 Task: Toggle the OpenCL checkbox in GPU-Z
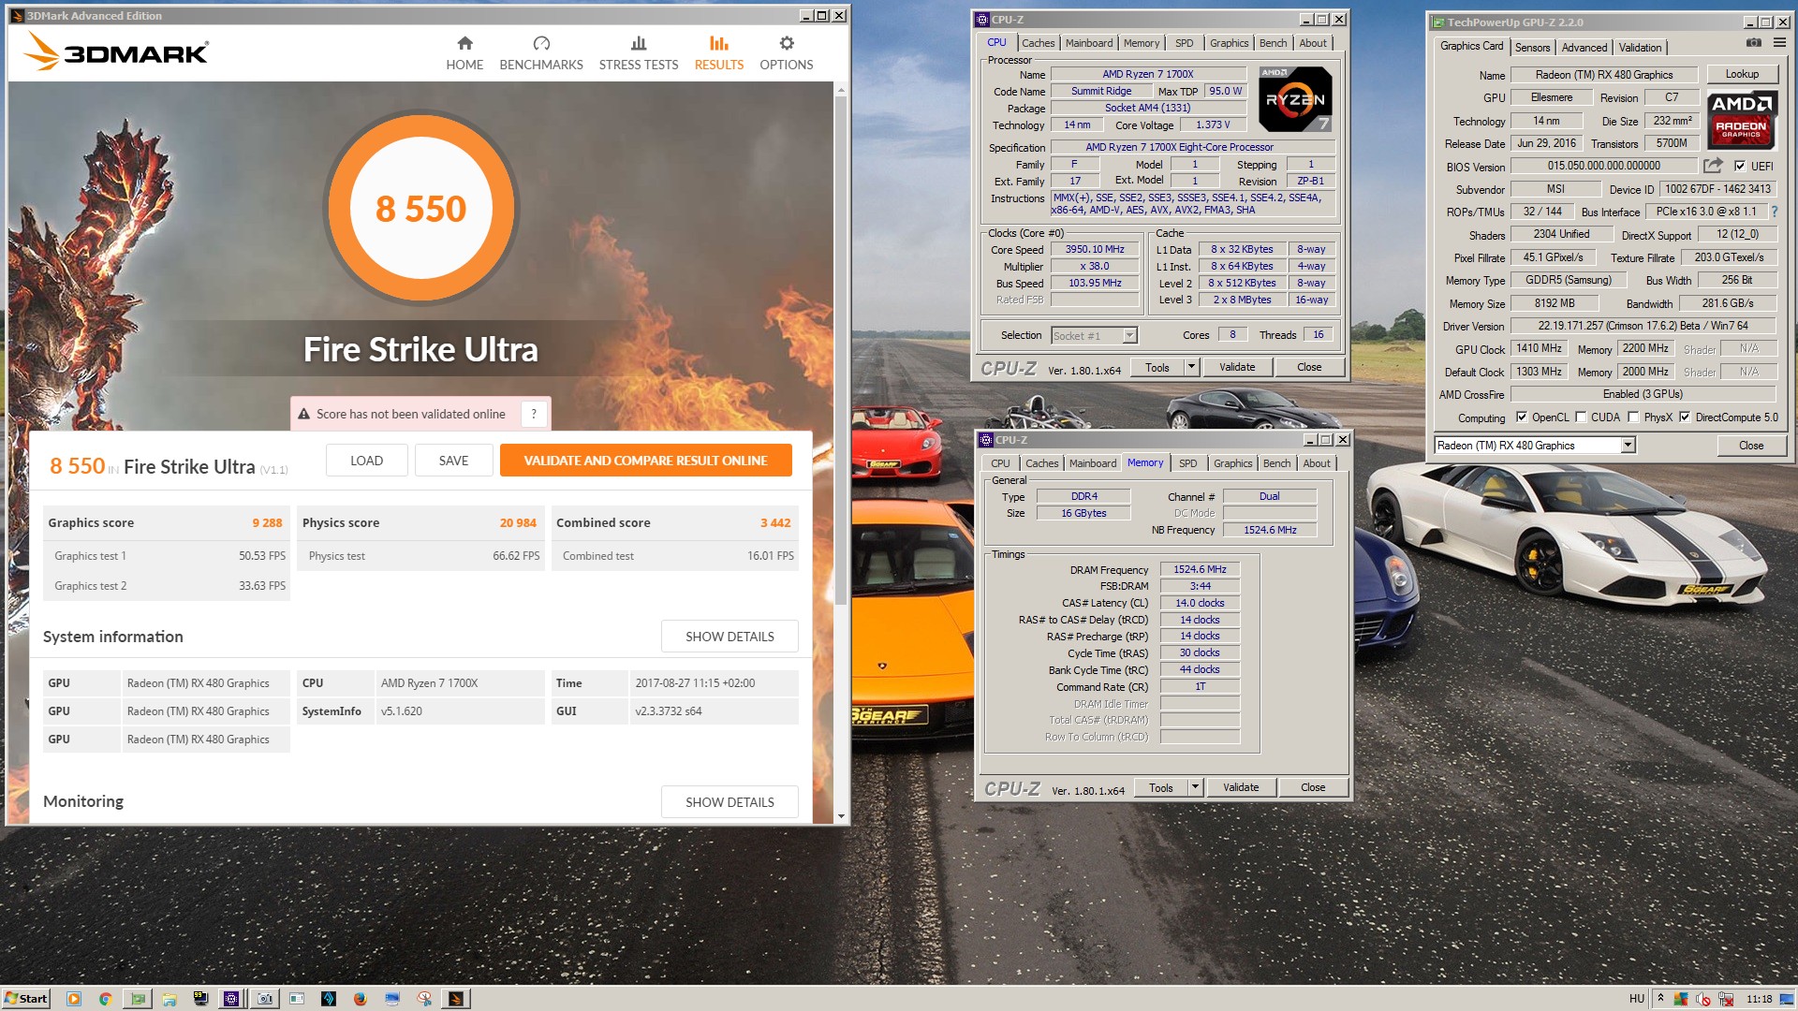coord(1522,418)
